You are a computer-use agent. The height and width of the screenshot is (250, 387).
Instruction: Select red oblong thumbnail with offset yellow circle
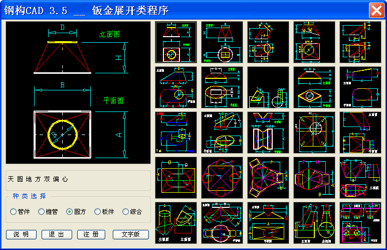click(176, 87)
